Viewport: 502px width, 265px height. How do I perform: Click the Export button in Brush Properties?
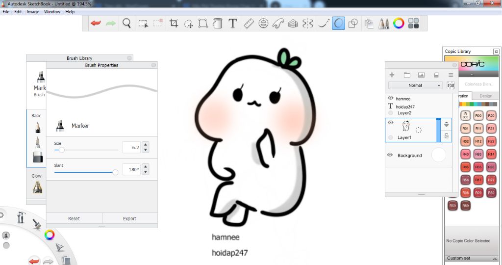click(x=129, y=218)
